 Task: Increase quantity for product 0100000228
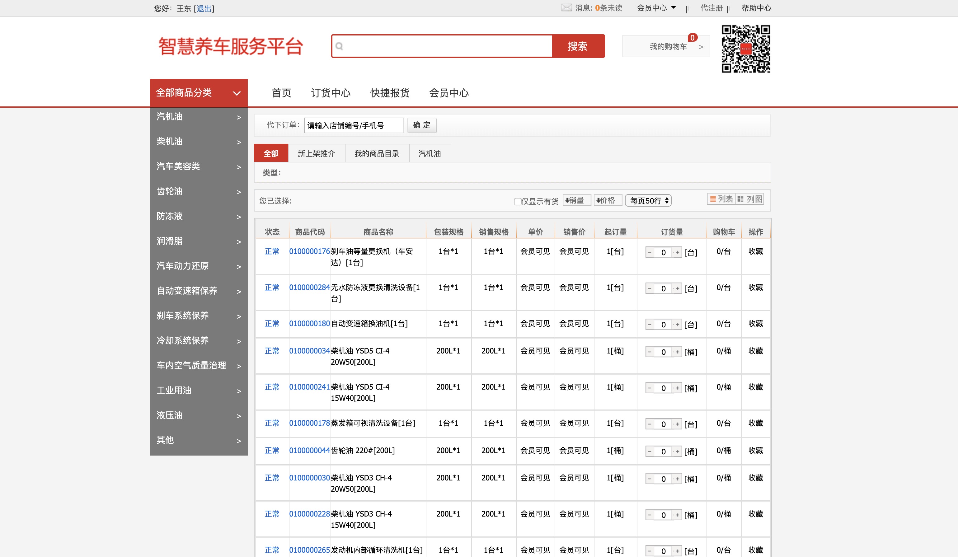pyautogui.click(x=677, y=515)
